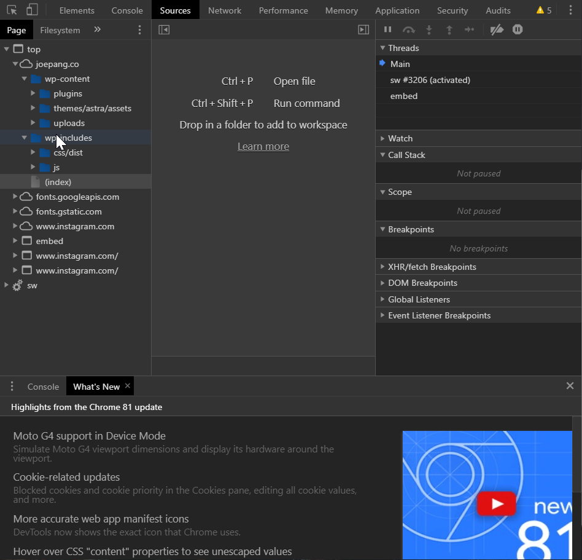The height and width of the screenshot is (560, 582).
Task: Hide the debugger sidebar pane
Action: (363, 30)
